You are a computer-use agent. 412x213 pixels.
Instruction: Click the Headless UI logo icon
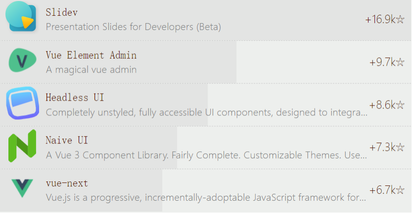(x=22, y=103)
